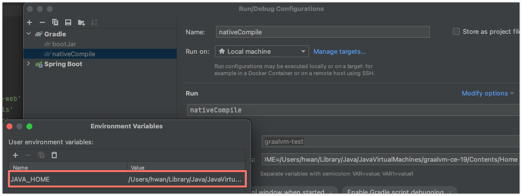Save the configuration with the disk icon
The width and height of the screenshot is (522, 196).
point(68,22)
